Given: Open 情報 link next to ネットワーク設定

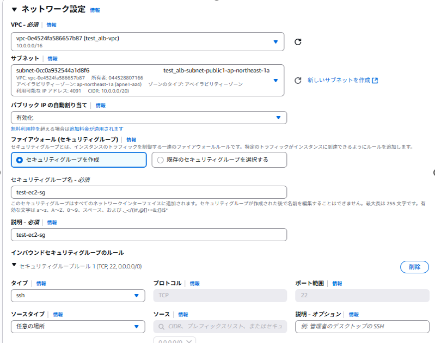Looking at the screenshot, I should (x=95, y=10).
